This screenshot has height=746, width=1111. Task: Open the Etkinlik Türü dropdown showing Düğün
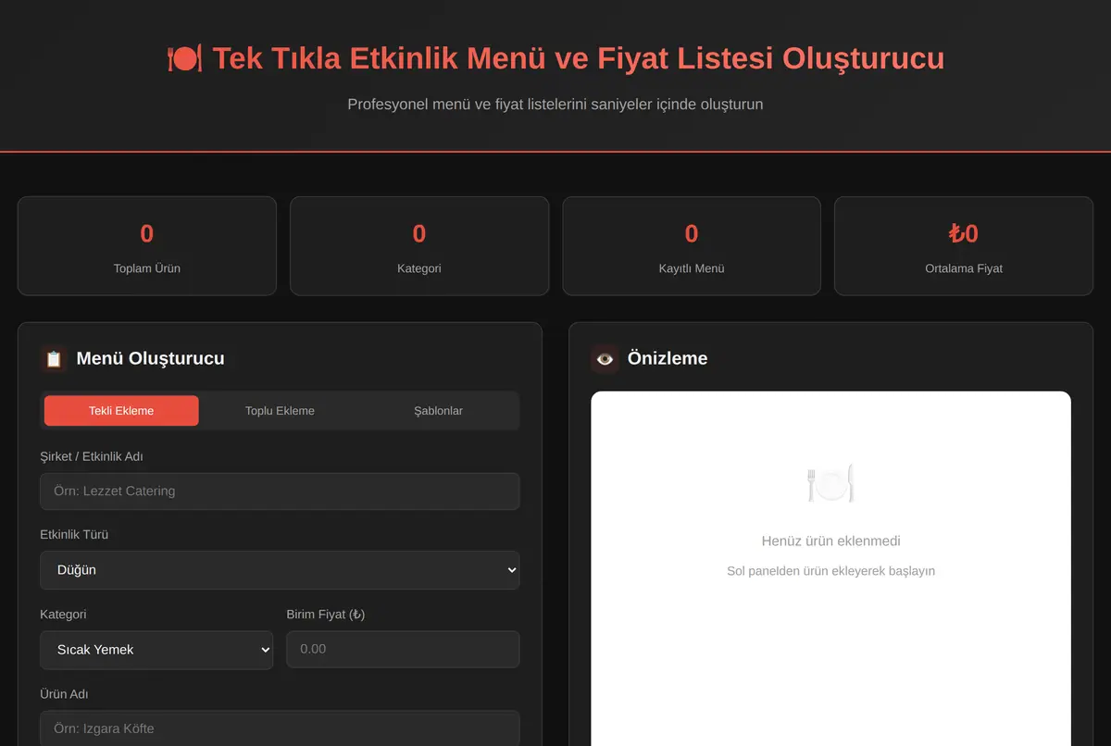(280, 570)
